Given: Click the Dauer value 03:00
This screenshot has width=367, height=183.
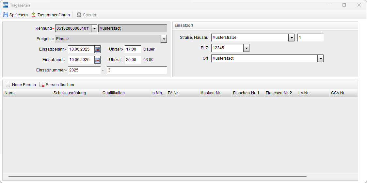Looking at the screenshot, I should pyautogui.click(x=148, y=60).
